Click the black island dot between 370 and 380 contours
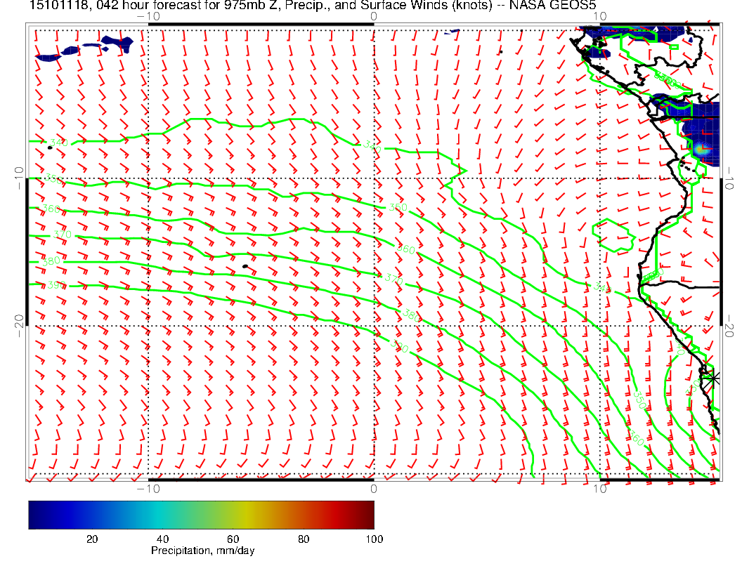 click(x=245, y=267)
